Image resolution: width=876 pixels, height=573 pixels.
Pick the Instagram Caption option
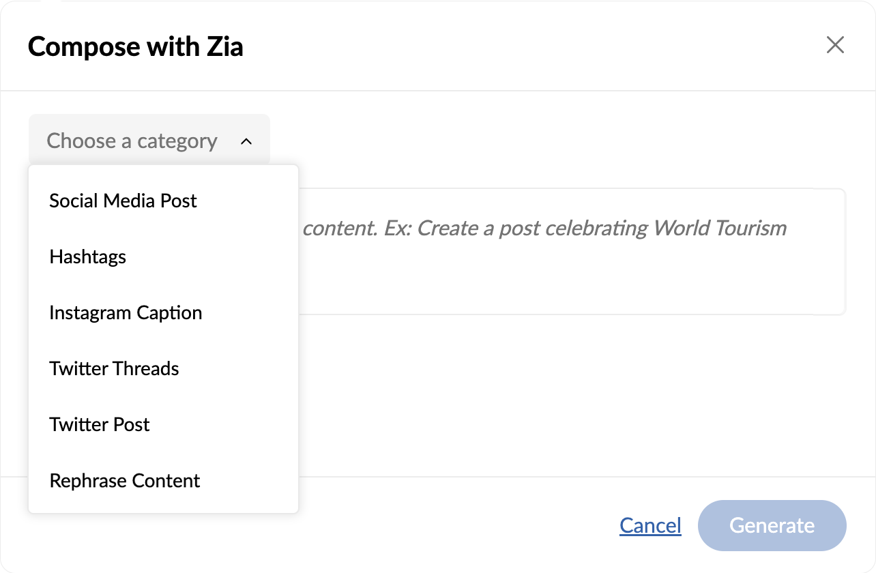tap(126, 312)
